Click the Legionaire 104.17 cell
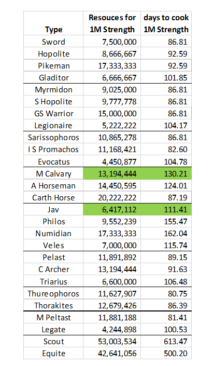Viewport: 213px width, 366px height. click(166, 125)
